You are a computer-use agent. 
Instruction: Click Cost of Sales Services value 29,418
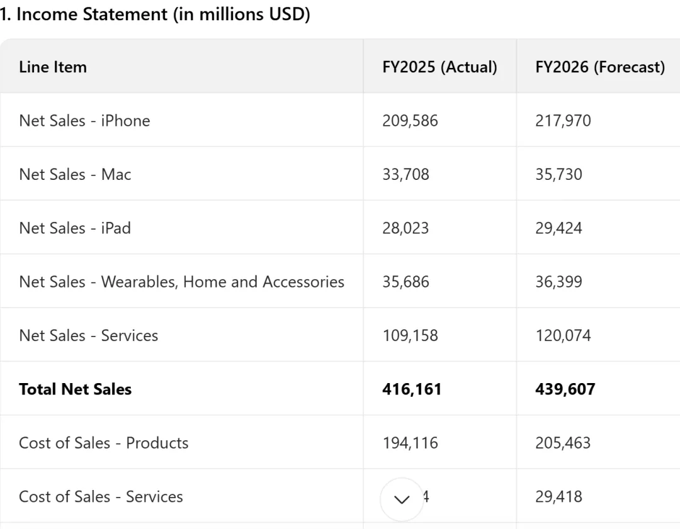click(558, 496)
